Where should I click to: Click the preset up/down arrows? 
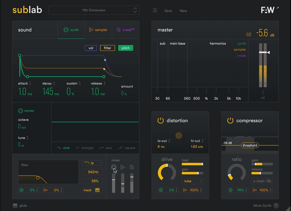click(135, 10)
